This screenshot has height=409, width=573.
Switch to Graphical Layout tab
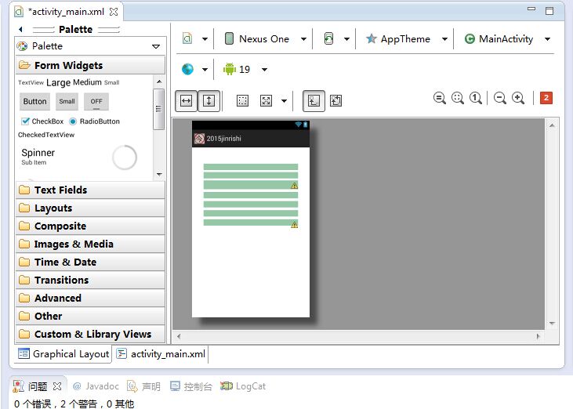[63, 354]
